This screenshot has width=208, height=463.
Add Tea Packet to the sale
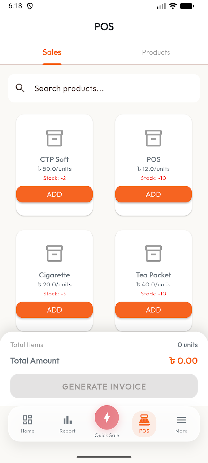click(153, 310)
